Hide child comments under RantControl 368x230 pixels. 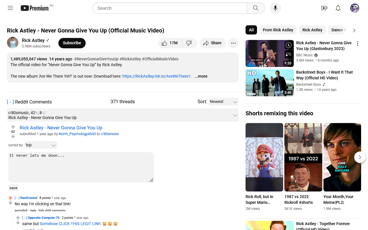pos(52,210)
